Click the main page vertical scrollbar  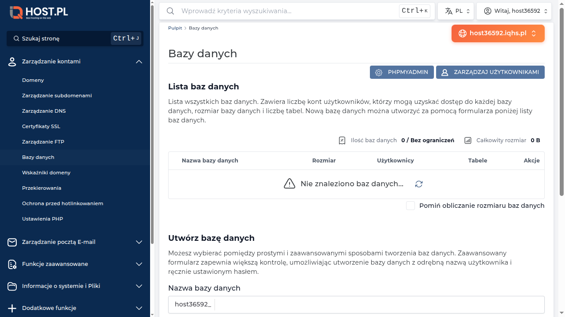562,101
